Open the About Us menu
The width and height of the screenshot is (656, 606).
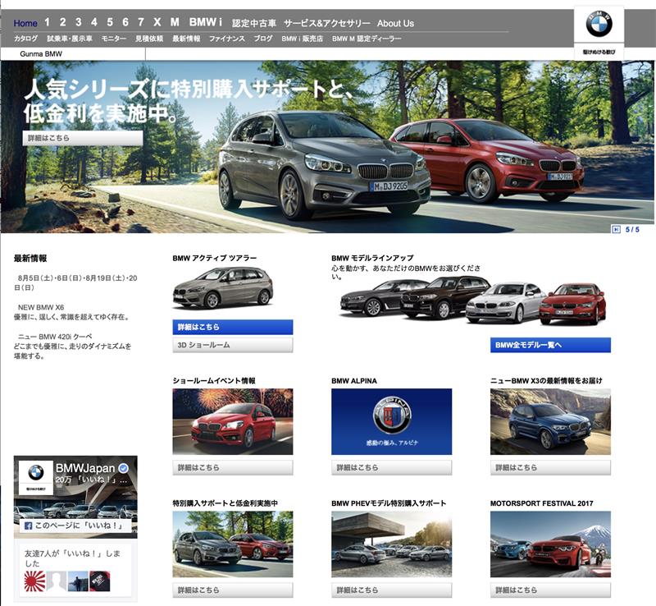(395, 23)
